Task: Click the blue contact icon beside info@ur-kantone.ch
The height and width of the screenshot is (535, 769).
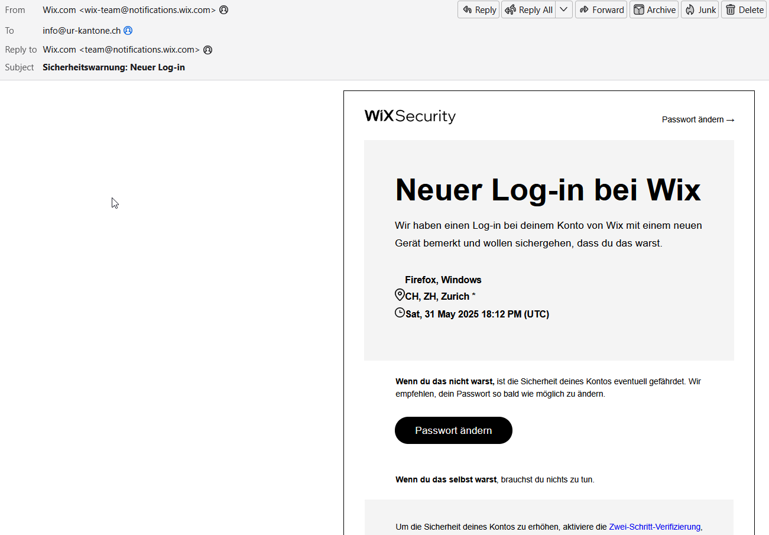Action: 128,30
